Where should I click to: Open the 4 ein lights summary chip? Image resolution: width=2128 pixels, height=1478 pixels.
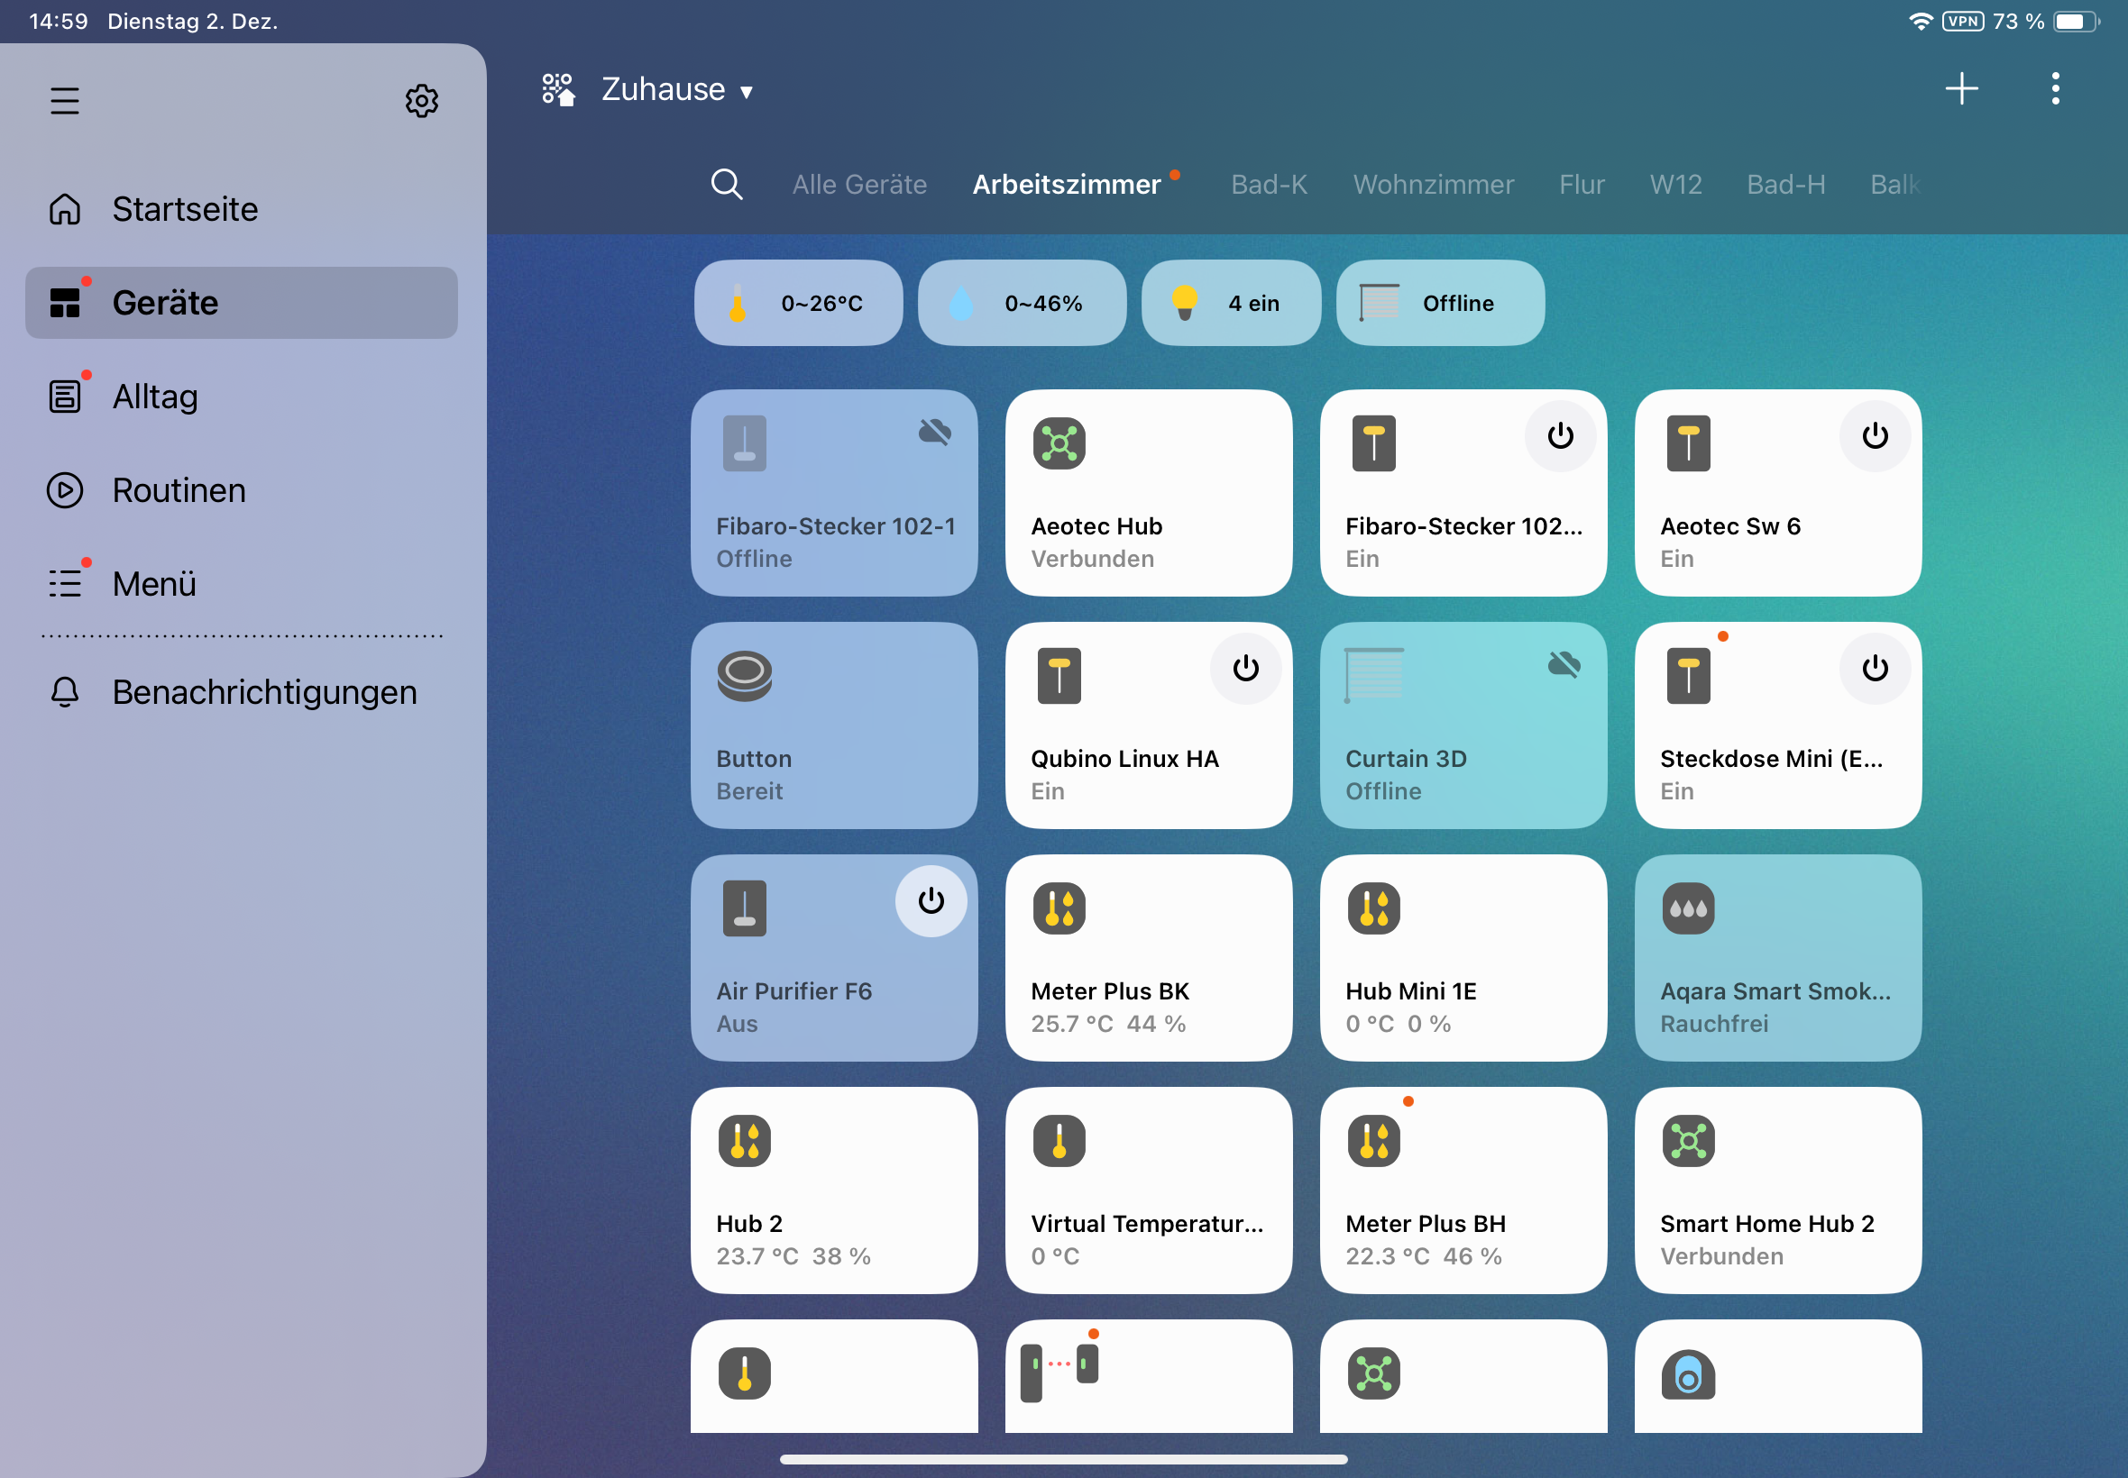[x=1229, y=303]
